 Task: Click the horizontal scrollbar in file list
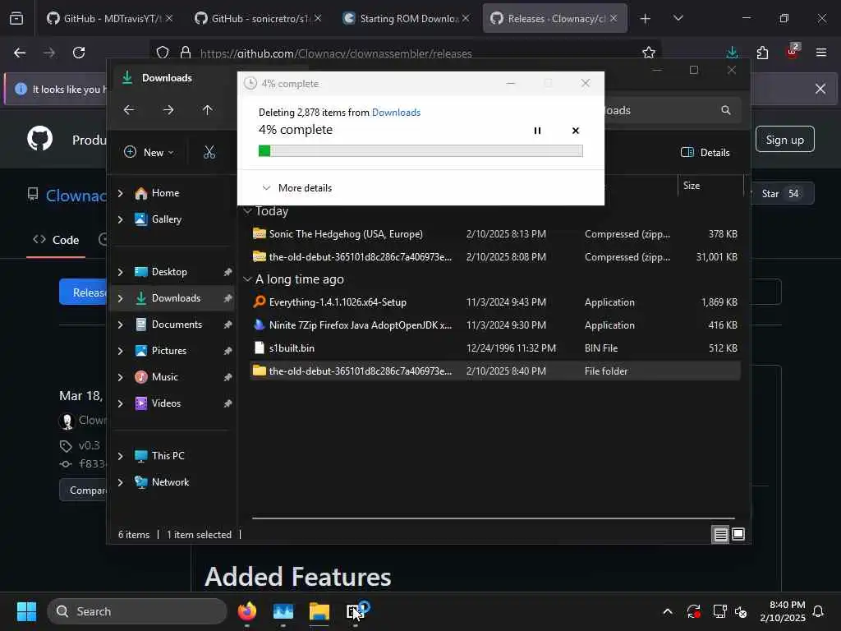494,518
